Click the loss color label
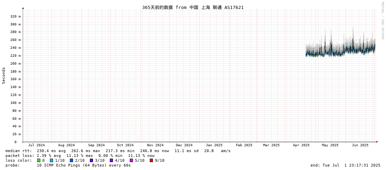 [x=19, y=160]
